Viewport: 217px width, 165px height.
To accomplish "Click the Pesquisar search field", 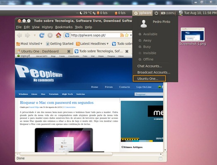I will [149, 94].
